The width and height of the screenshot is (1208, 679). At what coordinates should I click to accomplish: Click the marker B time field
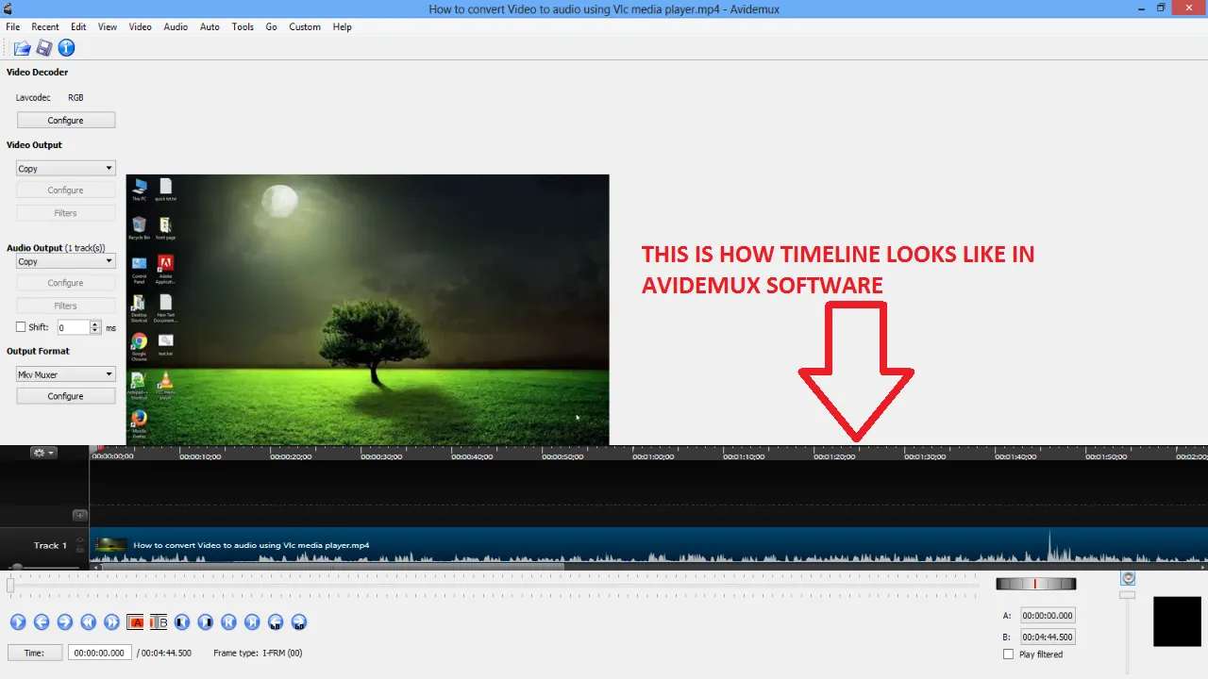click(x=1048, y=637)
